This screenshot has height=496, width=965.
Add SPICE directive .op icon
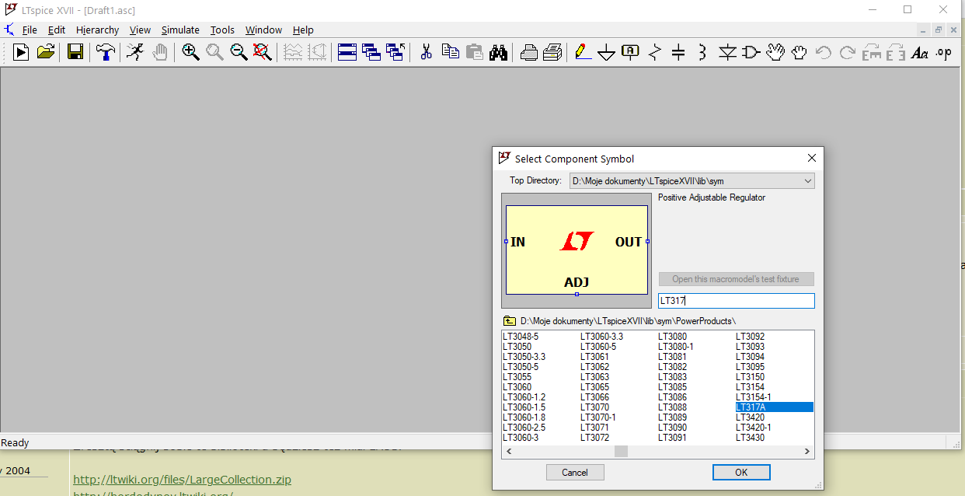pyautogui.click(x=943, y=52)
